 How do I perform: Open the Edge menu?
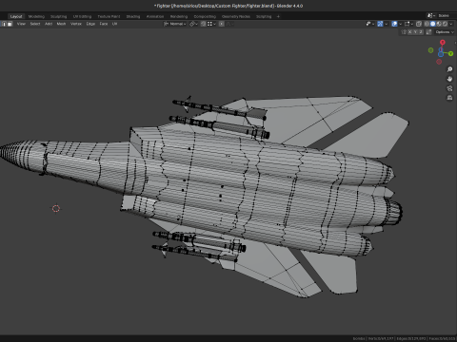pos(90,24)
